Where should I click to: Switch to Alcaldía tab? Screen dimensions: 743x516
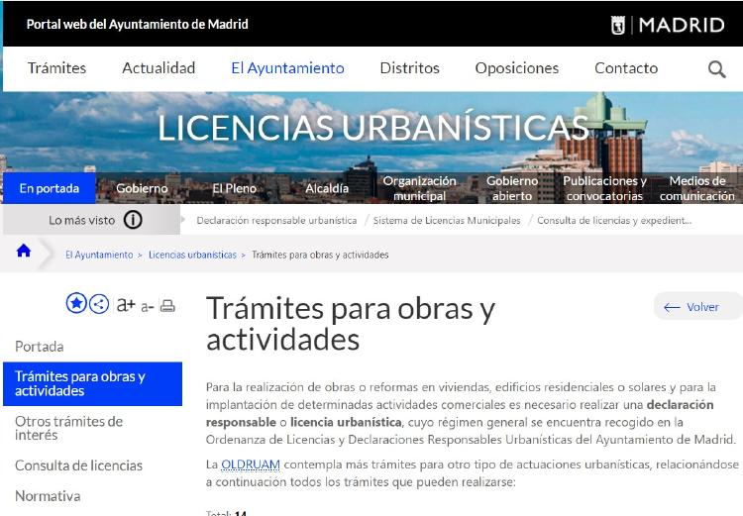(327, 188)
